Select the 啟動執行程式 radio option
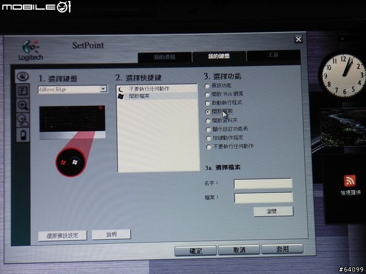The image size is (366, 274). tap(207, 103)
